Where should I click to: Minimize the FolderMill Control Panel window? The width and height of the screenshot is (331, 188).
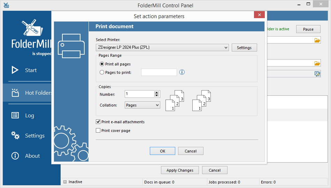[x=299, y=5]
